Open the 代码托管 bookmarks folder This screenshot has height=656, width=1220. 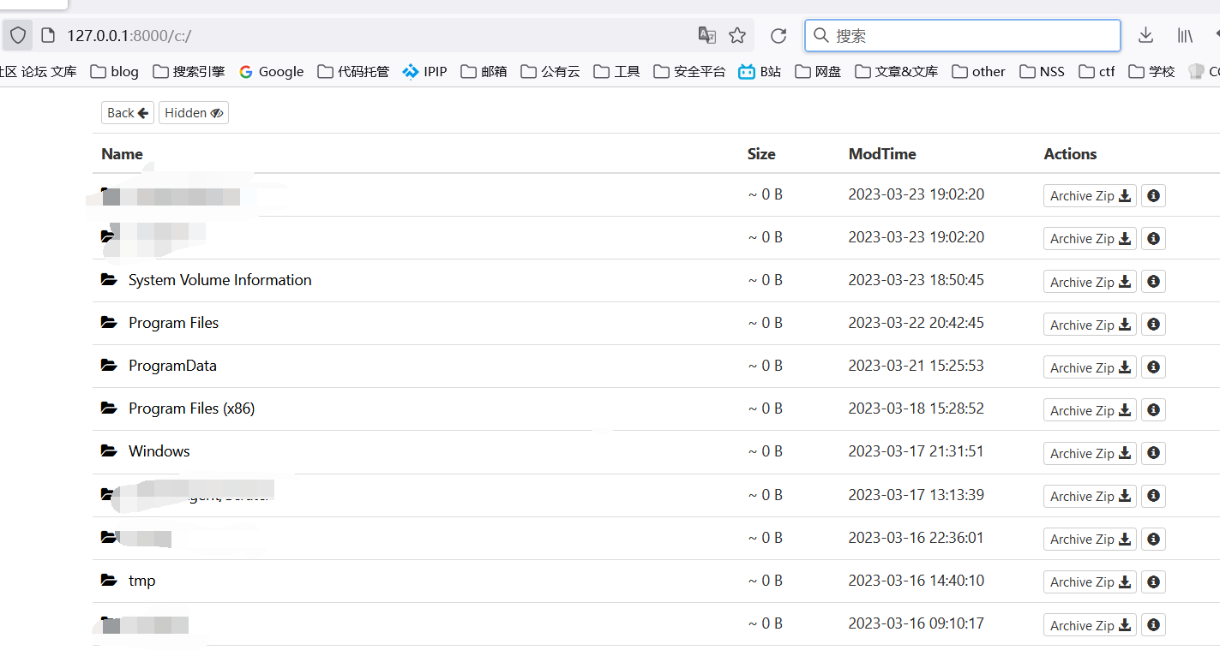353,71
